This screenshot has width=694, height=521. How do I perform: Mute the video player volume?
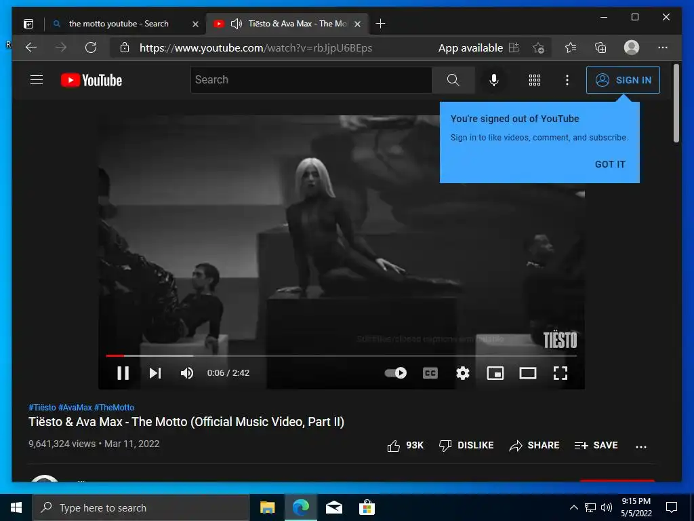[x=187, y=373]
